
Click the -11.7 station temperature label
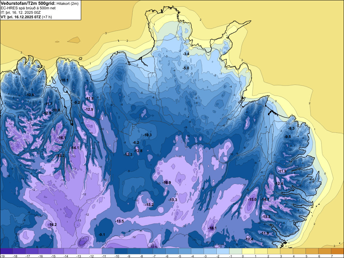48,104
